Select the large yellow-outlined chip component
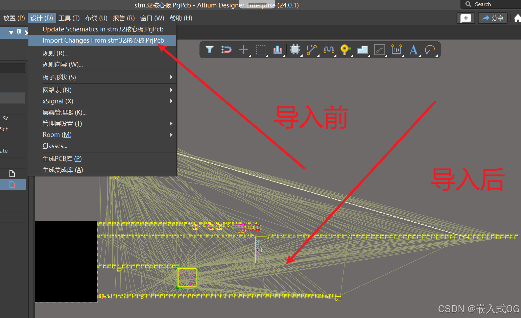521x318 pixels. [x=187, y=277]
